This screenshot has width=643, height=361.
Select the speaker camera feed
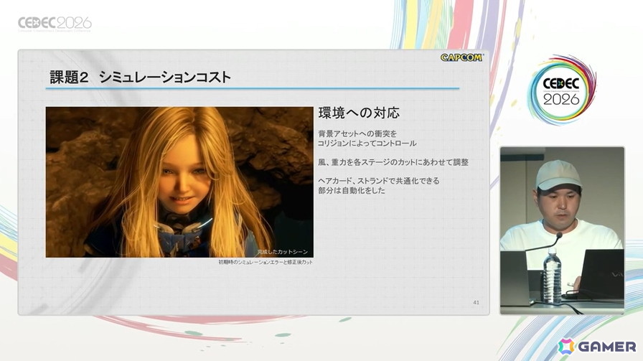point(562,230)
